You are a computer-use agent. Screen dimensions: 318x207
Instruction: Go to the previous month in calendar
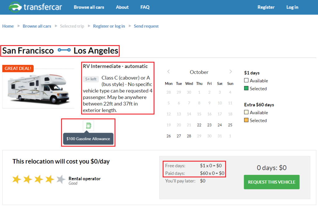click(x=168, y=71)
